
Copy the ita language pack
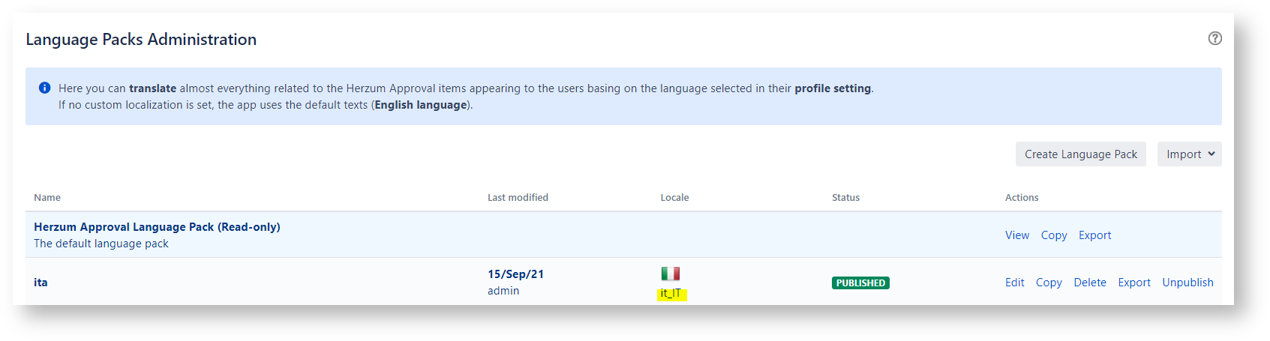pyautogui.click(x=1048, y=283)
